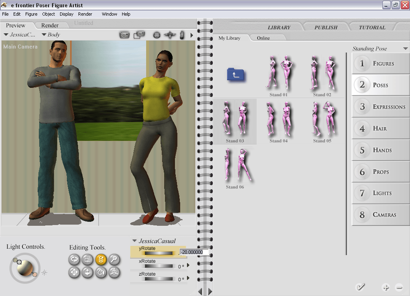Viewport: 410px width, 296px height.
Task: Open the JessicaC... figure dropdown
Action: 19,35
